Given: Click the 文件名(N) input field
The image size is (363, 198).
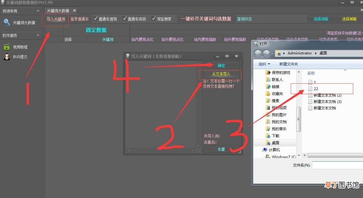Looking at the screenshot, I should [337, 165].
